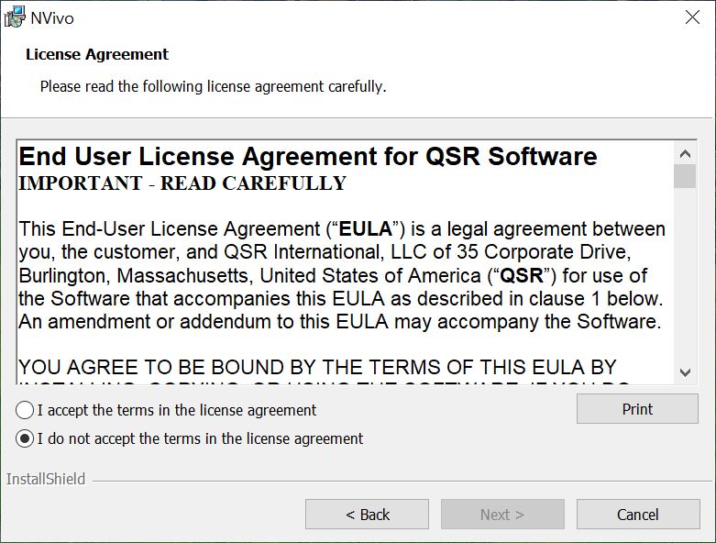The height and width of the screenshot is (543, 716).
Task: Click the bold 'QSR' term in the agreement
Action: (x=522, y=275)
